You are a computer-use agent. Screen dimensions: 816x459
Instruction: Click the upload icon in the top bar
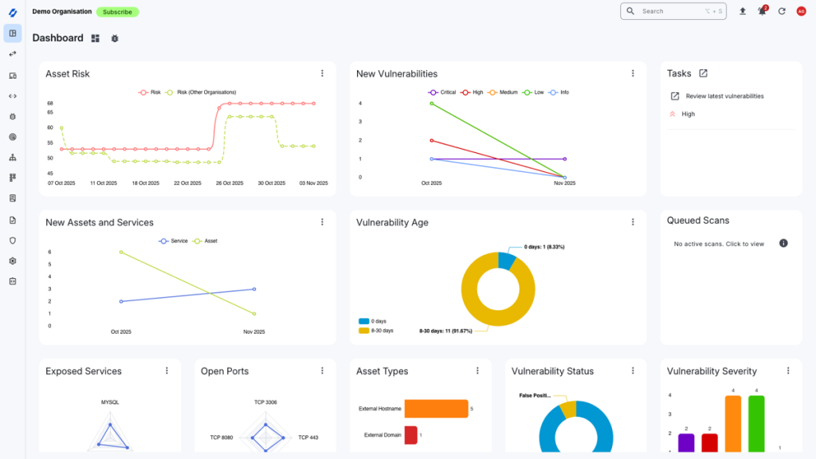pos(743,11)
